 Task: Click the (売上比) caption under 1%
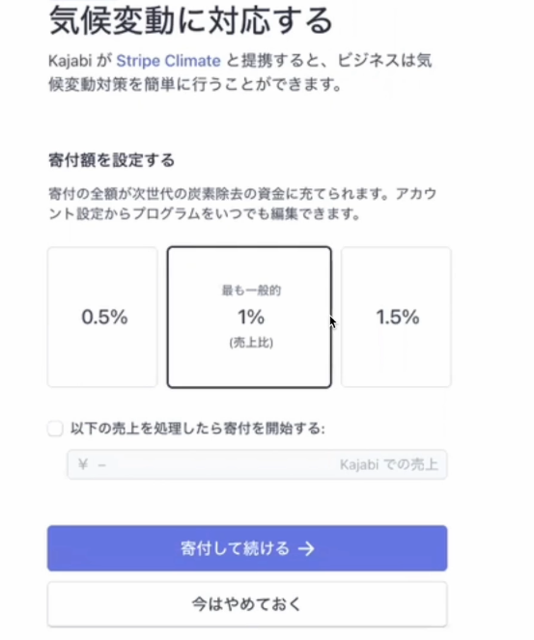tap(251, 343)
